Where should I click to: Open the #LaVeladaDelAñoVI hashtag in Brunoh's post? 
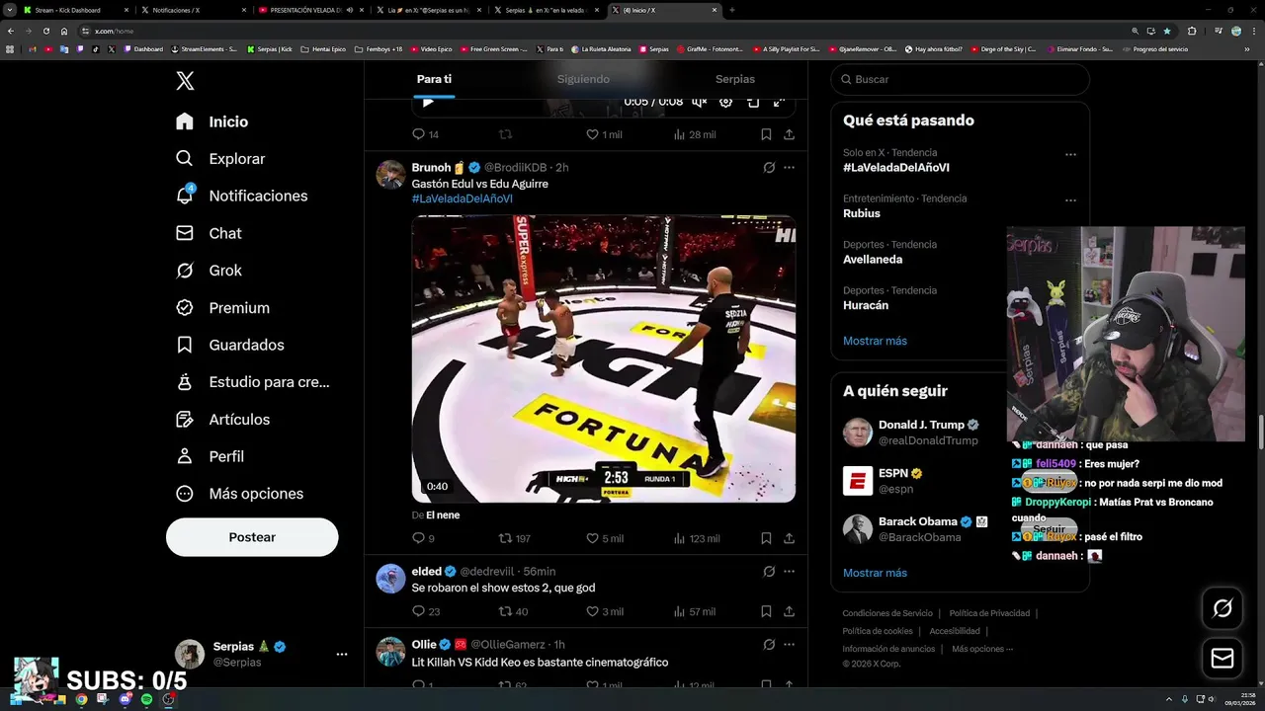pyautogui.click(x=462, y=198)
